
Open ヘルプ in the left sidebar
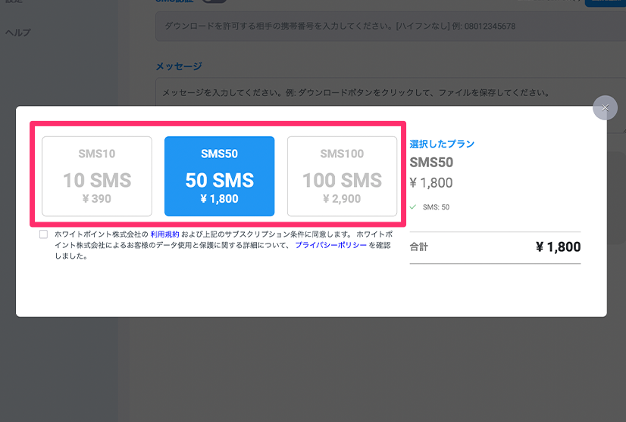17,33
